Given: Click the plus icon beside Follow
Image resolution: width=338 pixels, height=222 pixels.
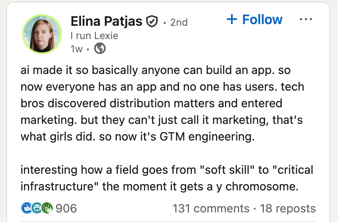Looking at the screenshot, I should tap(232, 20).
